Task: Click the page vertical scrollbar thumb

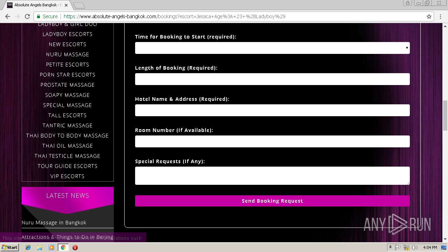Action: pos(445,115)
